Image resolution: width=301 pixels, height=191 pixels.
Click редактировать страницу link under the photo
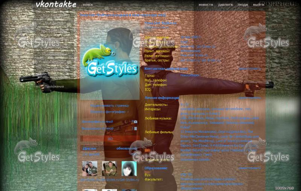pyautogui.click(x=109, y=105)
